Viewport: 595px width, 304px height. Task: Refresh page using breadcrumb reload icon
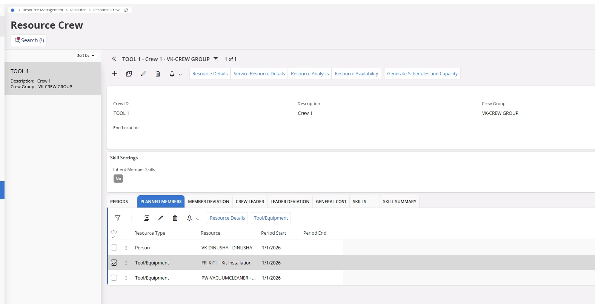pyautogui.click(x=126, y=10)
